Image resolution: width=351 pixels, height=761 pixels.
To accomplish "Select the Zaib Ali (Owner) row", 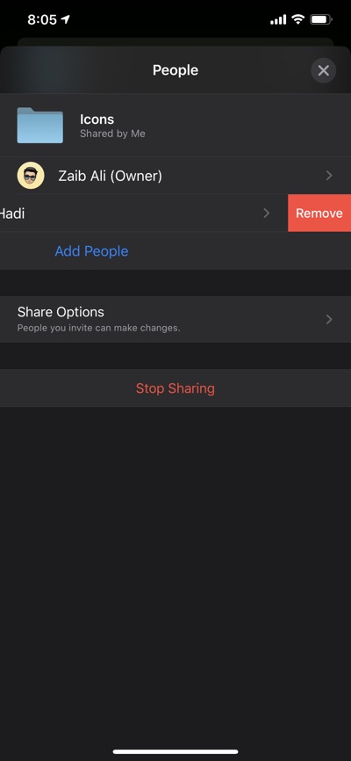I will point(175,176).
